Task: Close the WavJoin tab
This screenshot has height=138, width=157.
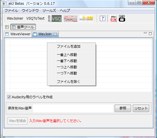Action: pos(55,34)
